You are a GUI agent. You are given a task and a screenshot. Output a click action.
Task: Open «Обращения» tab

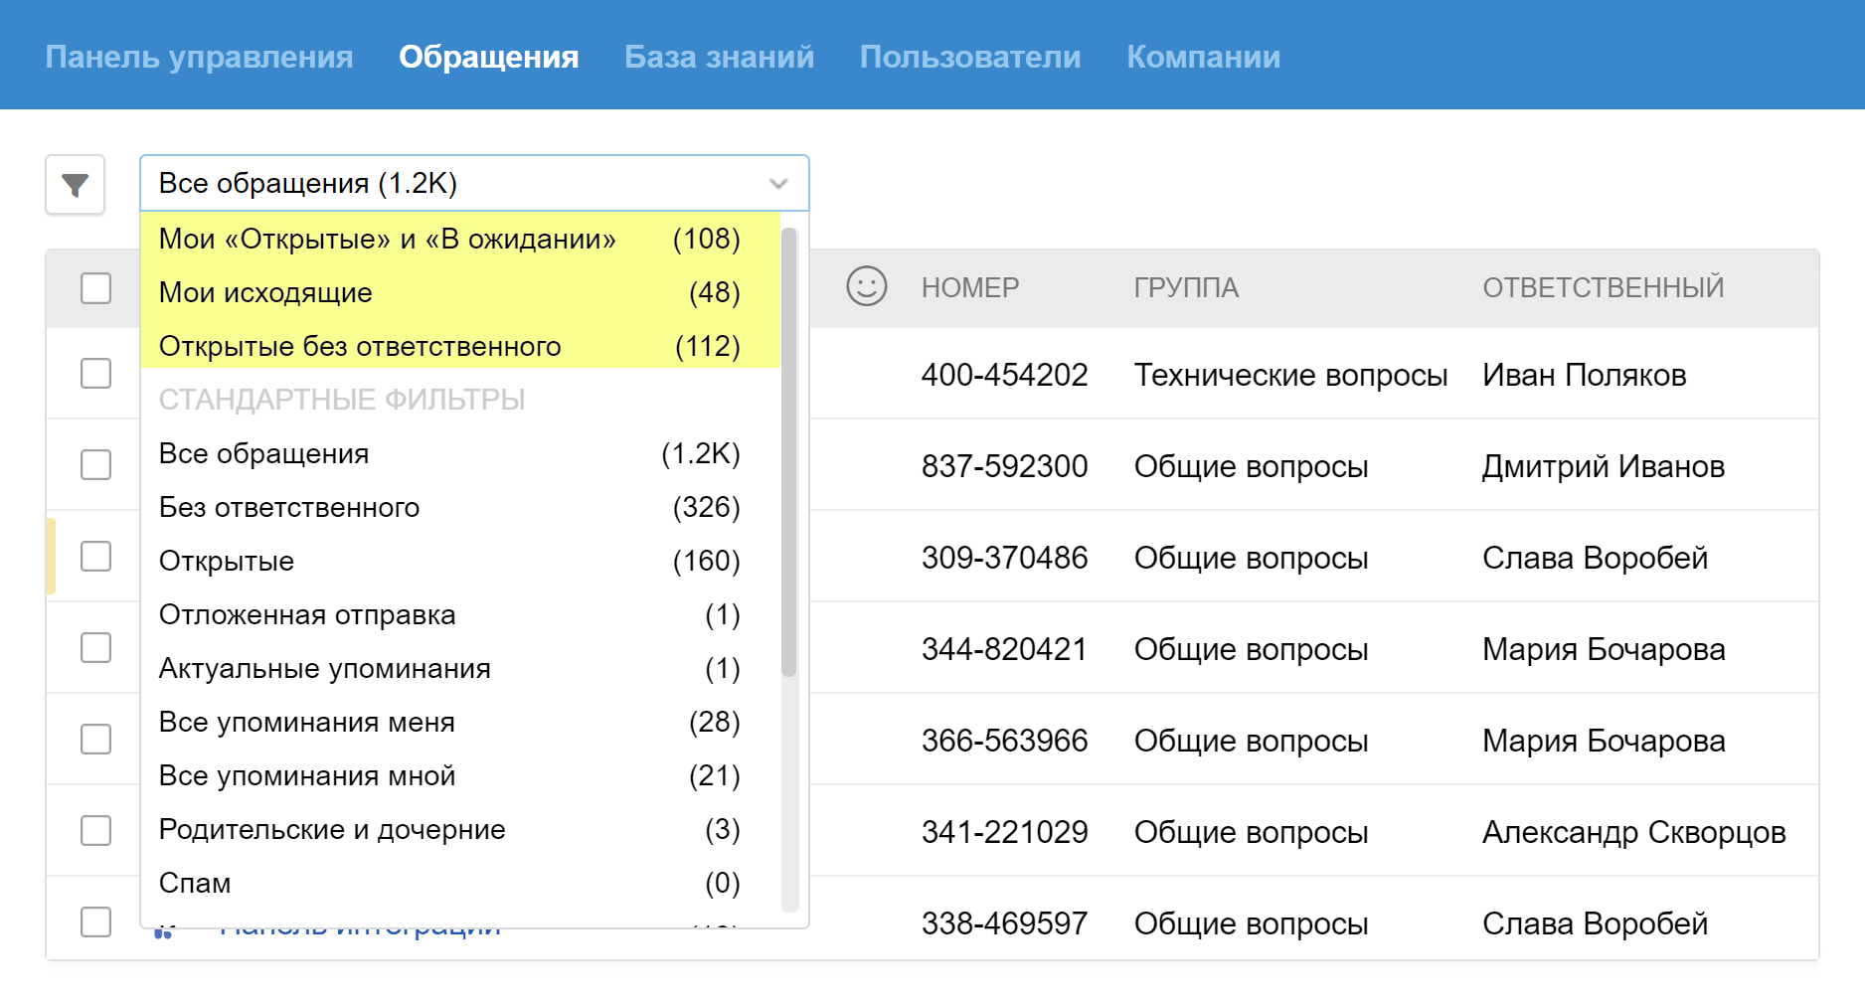pos(489,57)
